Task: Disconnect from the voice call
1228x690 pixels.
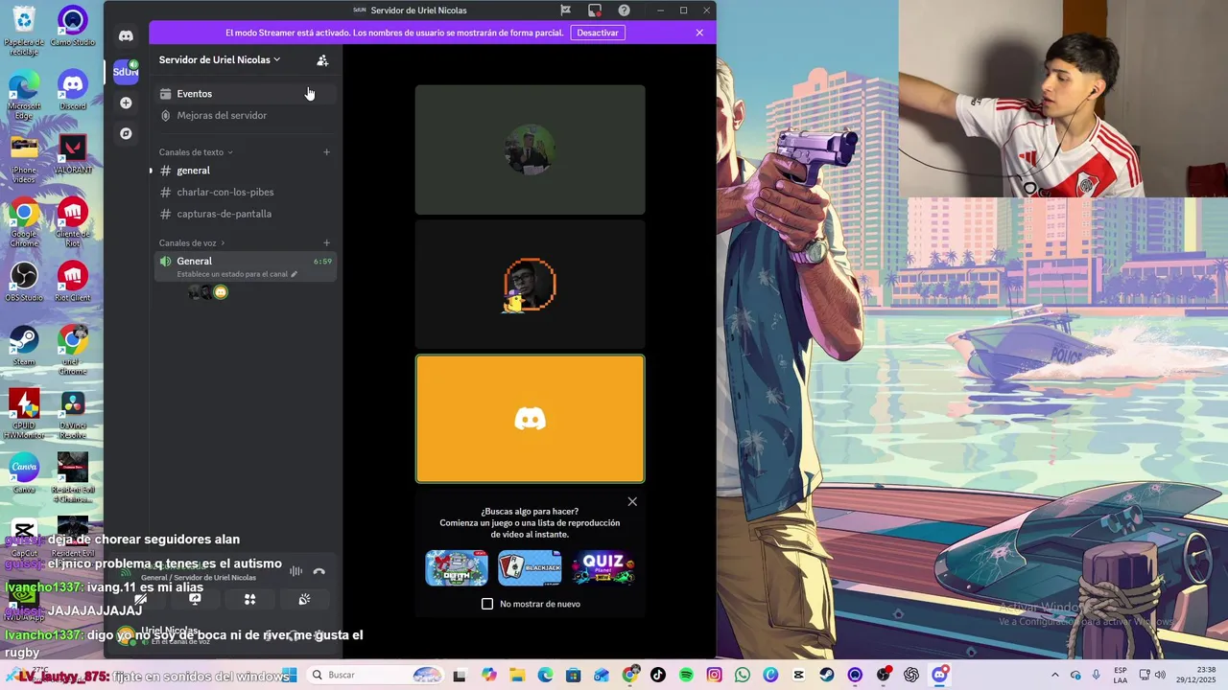Action: (x=319, y=571)
